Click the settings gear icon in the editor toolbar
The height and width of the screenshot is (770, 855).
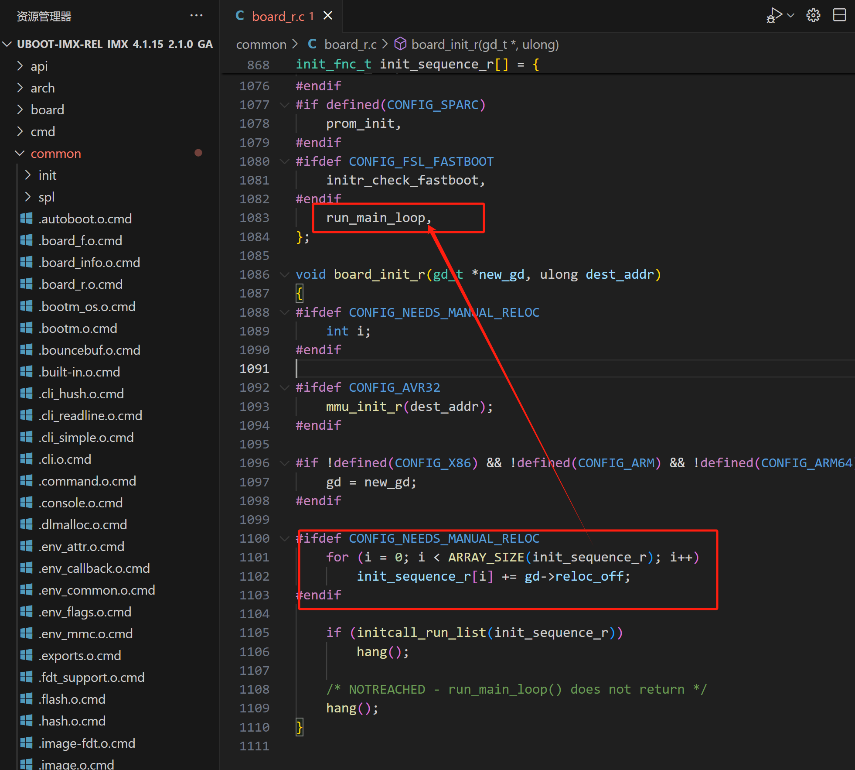point(813,16)
